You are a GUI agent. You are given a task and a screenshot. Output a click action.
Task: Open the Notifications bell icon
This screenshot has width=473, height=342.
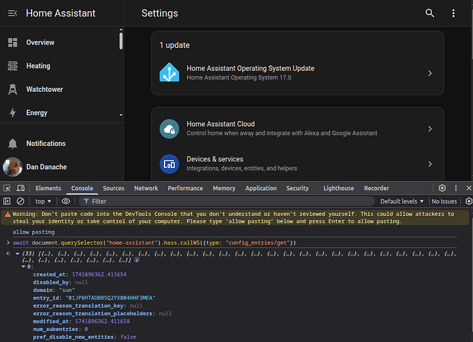point(12,143)
